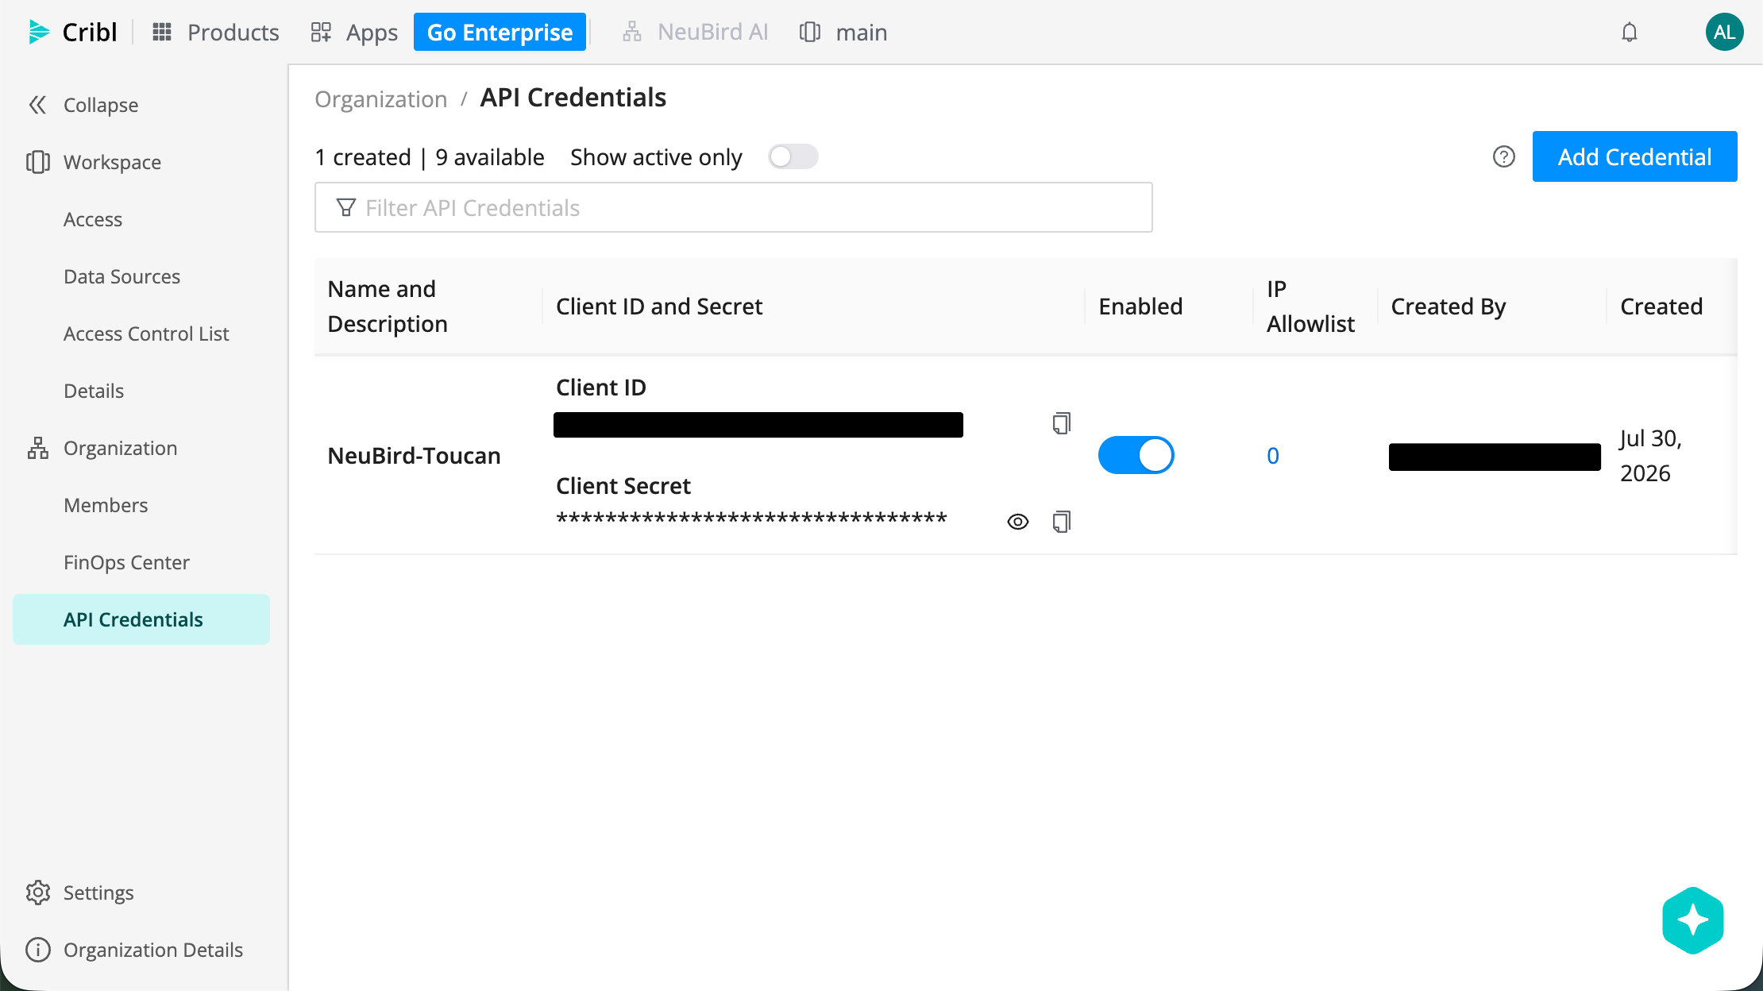Open the Apps menu

pyautogui.click(x=354, y=32)
